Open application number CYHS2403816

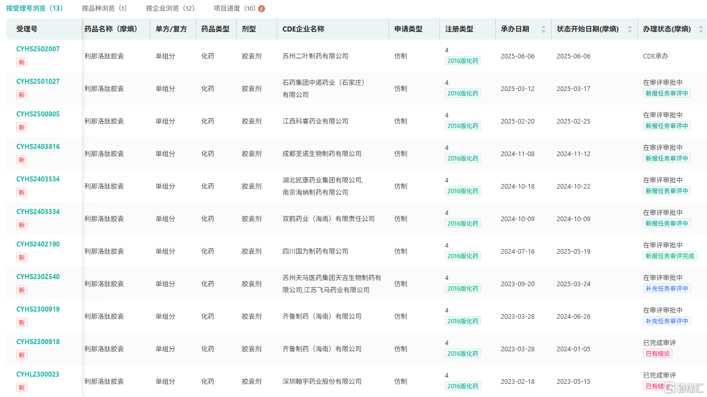tap(38, 146)
